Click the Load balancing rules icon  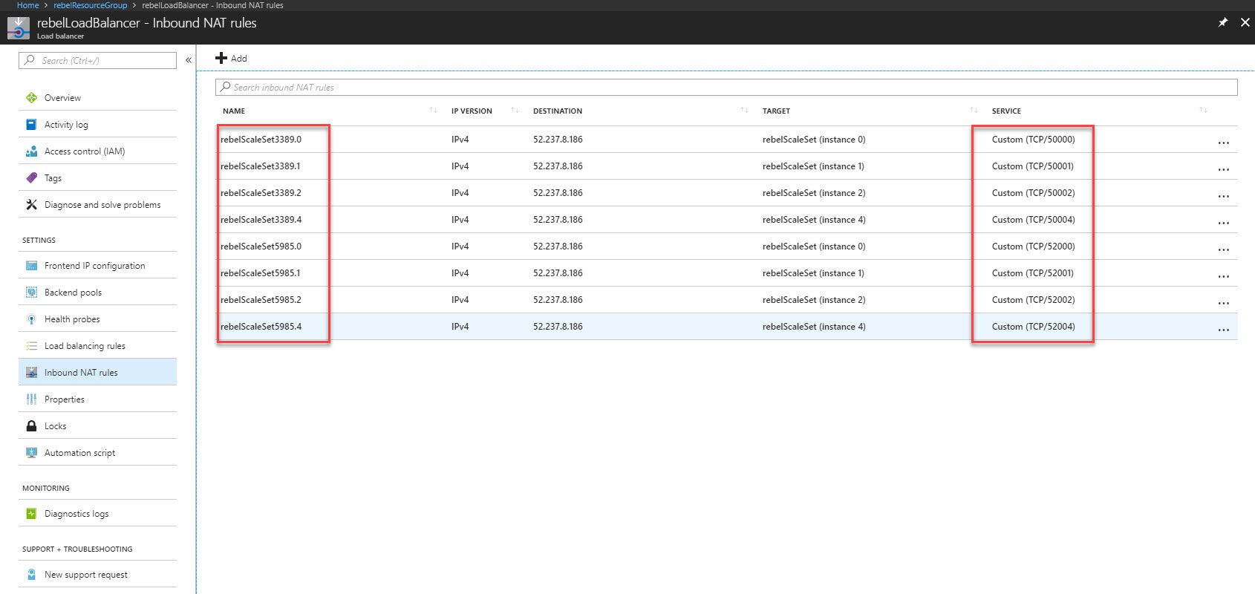(x=31, y=345)
